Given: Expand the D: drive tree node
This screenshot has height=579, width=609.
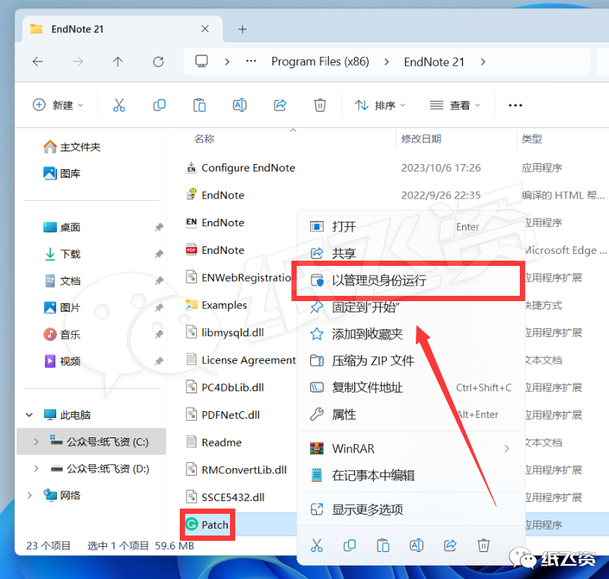Looking at the screenshot, I should [36, 469].
